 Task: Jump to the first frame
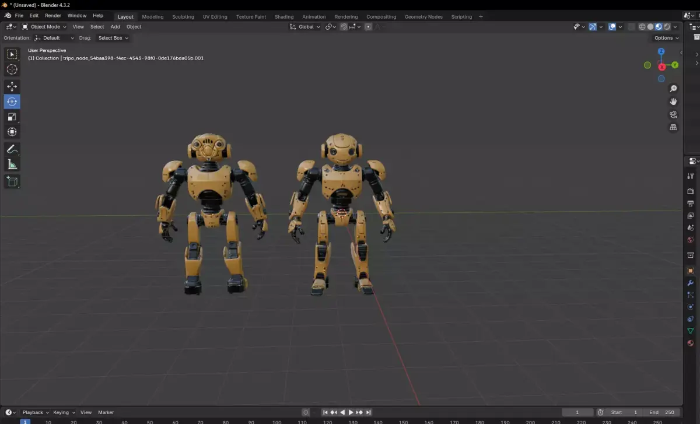[325, 412]
